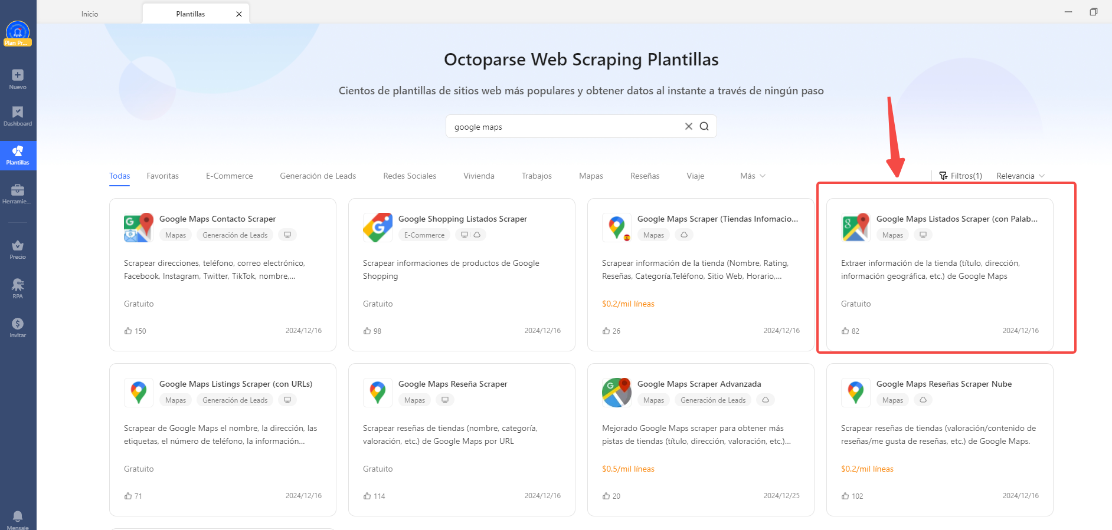This screenshot has height=530, width=1112.
Task: Like the Google Maps Reseña Scraper template
Action: [367, 496]
